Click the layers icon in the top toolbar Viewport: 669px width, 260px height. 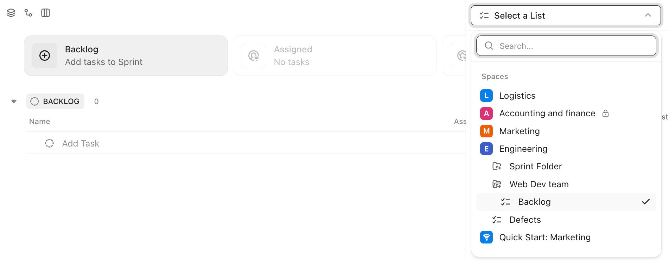(11, 13)
